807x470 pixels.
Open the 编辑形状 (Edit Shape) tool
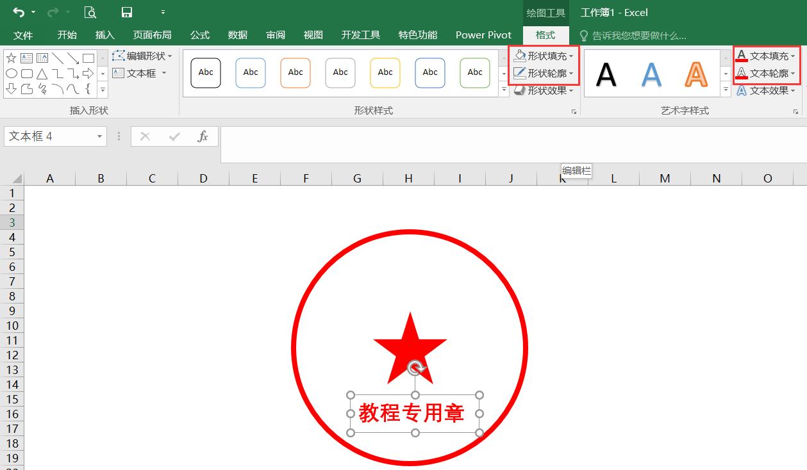pyautogui.click(x=142, y=56)
